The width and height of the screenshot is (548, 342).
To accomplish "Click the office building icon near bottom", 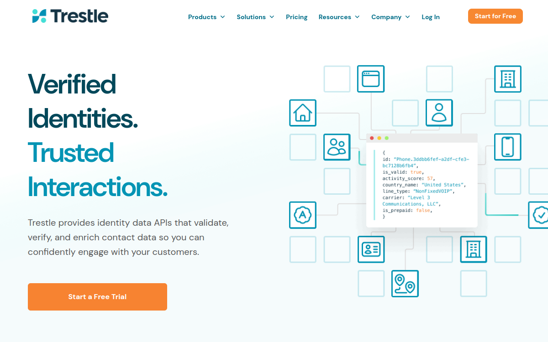I will point(474,249).
